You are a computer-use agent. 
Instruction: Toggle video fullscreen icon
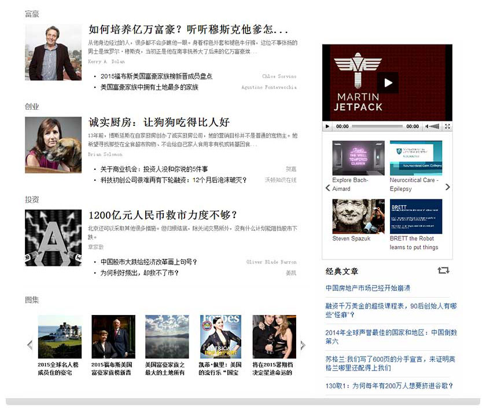[x=447, y=127]
